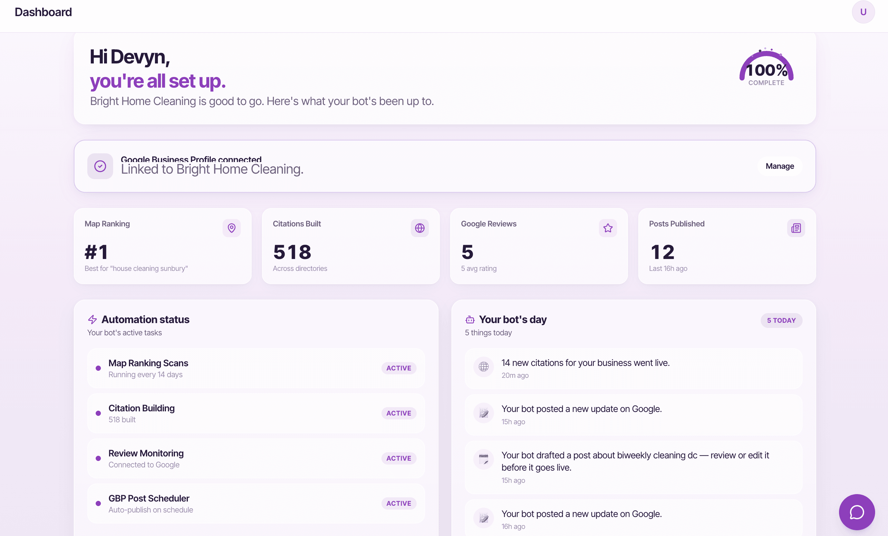Open the 14 new citations activity item

(633, 368)
